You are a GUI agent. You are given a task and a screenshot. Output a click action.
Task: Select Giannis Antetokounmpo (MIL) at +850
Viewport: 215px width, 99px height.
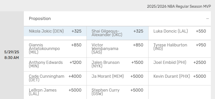(x=55, y=49)
